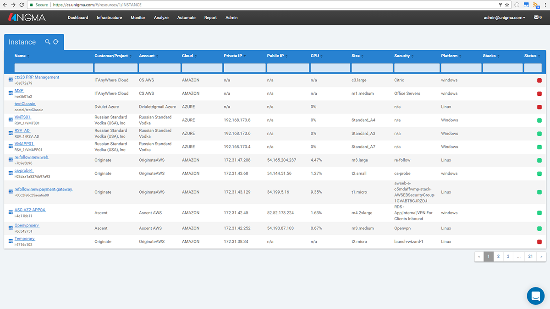This screenshot has height=309, width=550.
Task: Sort by Security column header
Action: pos(404,56)
